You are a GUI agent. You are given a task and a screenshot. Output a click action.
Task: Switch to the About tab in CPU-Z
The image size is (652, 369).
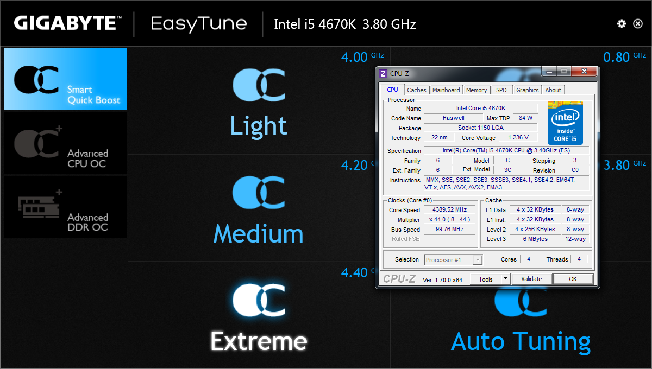(553, 90)
